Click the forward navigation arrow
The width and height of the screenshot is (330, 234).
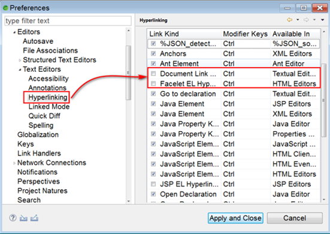click(306, 20)
